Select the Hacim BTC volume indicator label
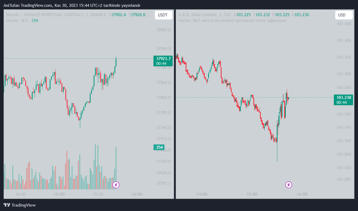The image size is (358, 211). click(18, 21)
